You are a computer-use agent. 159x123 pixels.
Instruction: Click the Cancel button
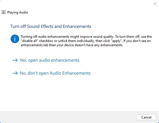[146, 117]
